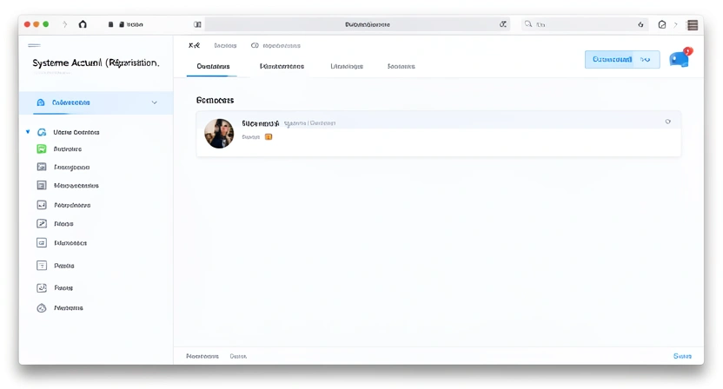Screen dimensions: 723x389
Task: Open the third tab in the content header
Action: [347, 66]
